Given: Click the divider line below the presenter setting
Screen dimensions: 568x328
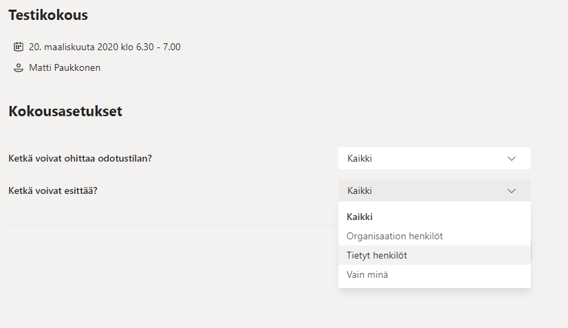Looking at the screenshot, I should point(172,225).
